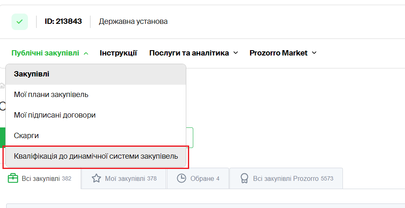The width and height of the screenshot is (405, 208).
Task: Open Мої підписані договори from menu
Action: tap(55, 115)
